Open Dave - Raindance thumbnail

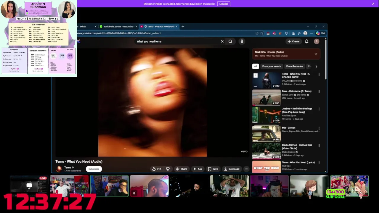point(266,97)
